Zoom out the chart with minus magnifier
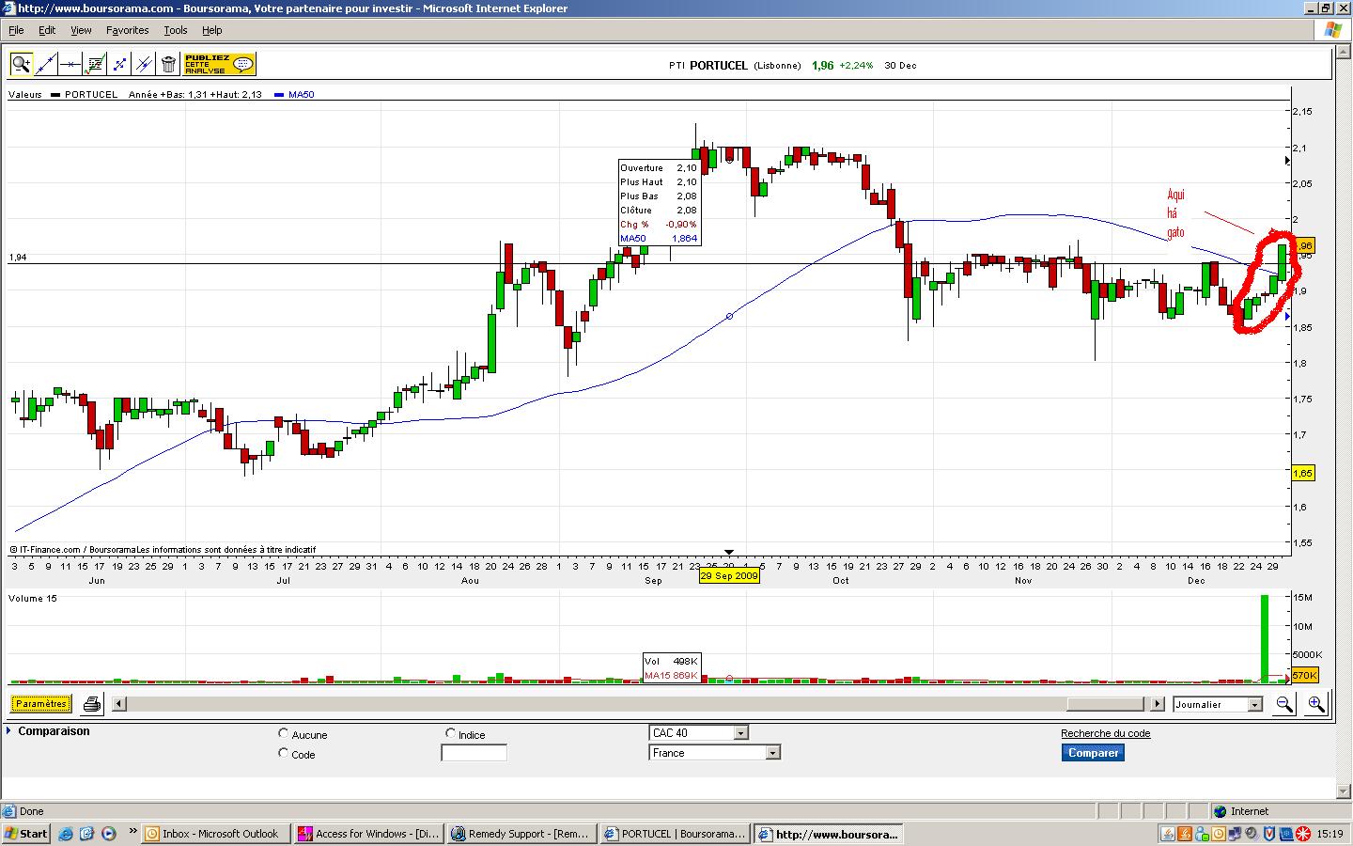The image size is (1353, 846). click(x=1283, y=704)
